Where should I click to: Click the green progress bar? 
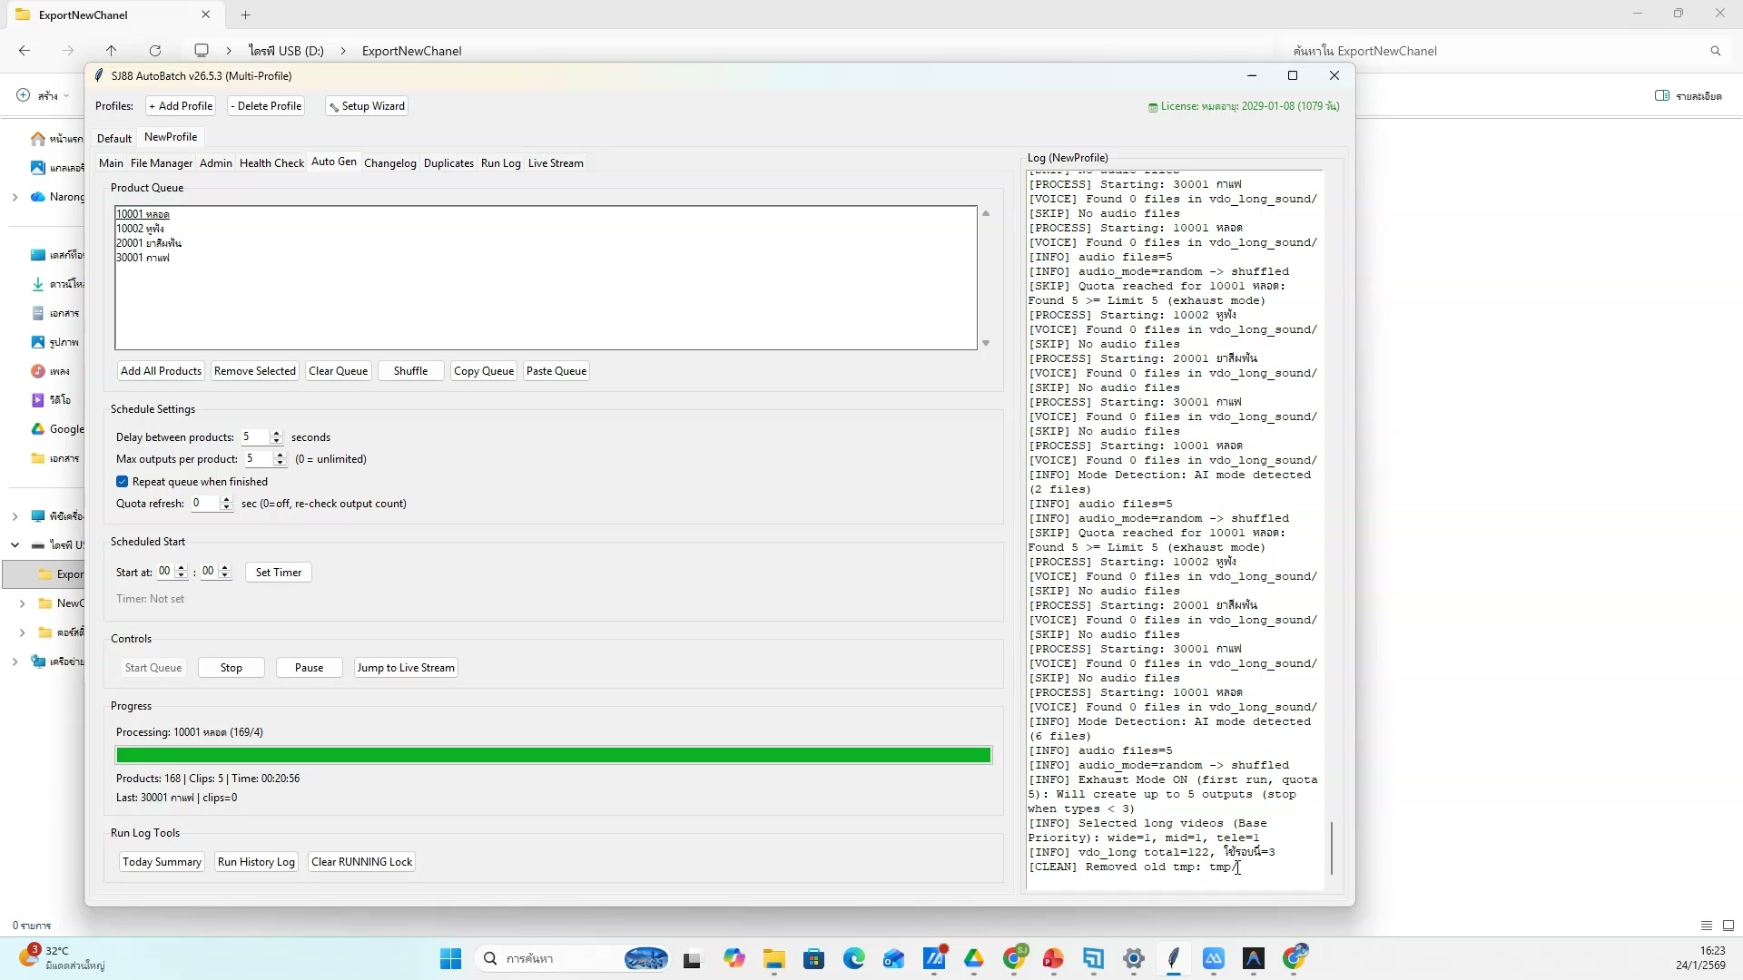tap(553, 755)
